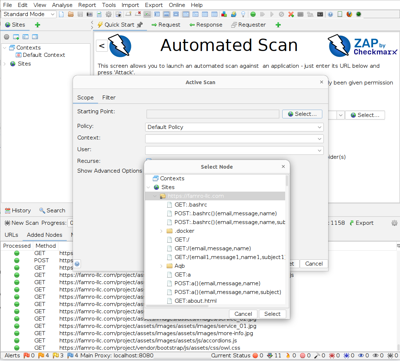
Task: Click the Help question-mark toolbar icon
Action: pyautogui.click(x=330, y=14)
